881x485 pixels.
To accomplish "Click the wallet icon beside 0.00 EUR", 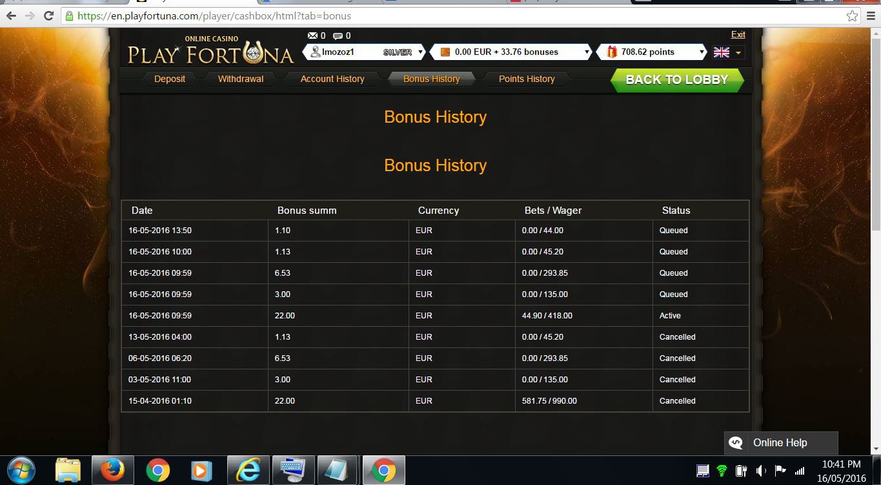I will [x=445, y=52].
